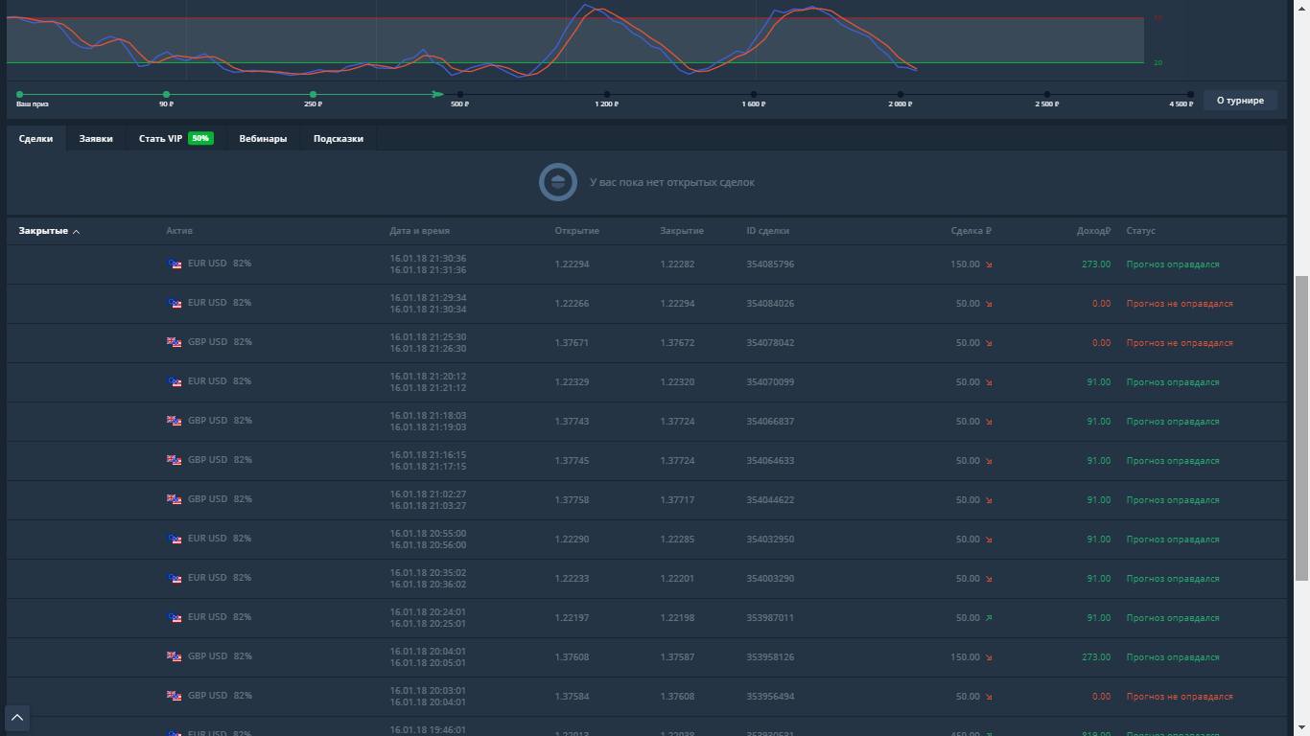
Task: Click GBP USD flag icon for deal 354066837
Action: [175, 421]
